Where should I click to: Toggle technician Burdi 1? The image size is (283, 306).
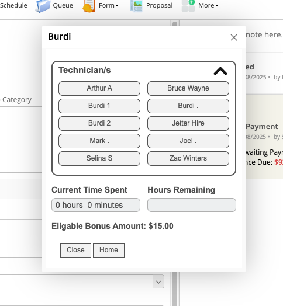point(99,106)
